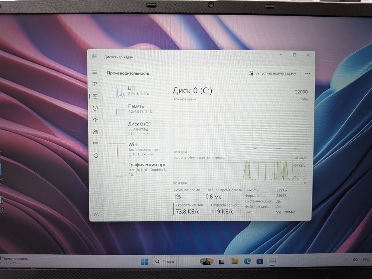Open File Explorer from the taskbar

(x=235, y=261)
